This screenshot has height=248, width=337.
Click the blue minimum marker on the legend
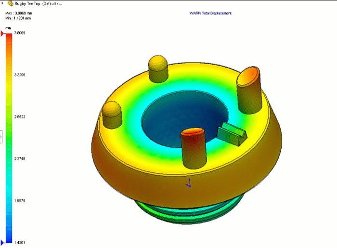pyautogui.click(x=2, y=242)
